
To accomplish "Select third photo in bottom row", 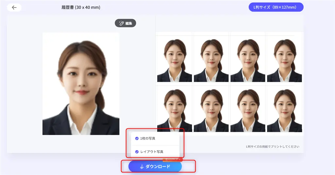I will coord(248,109).
